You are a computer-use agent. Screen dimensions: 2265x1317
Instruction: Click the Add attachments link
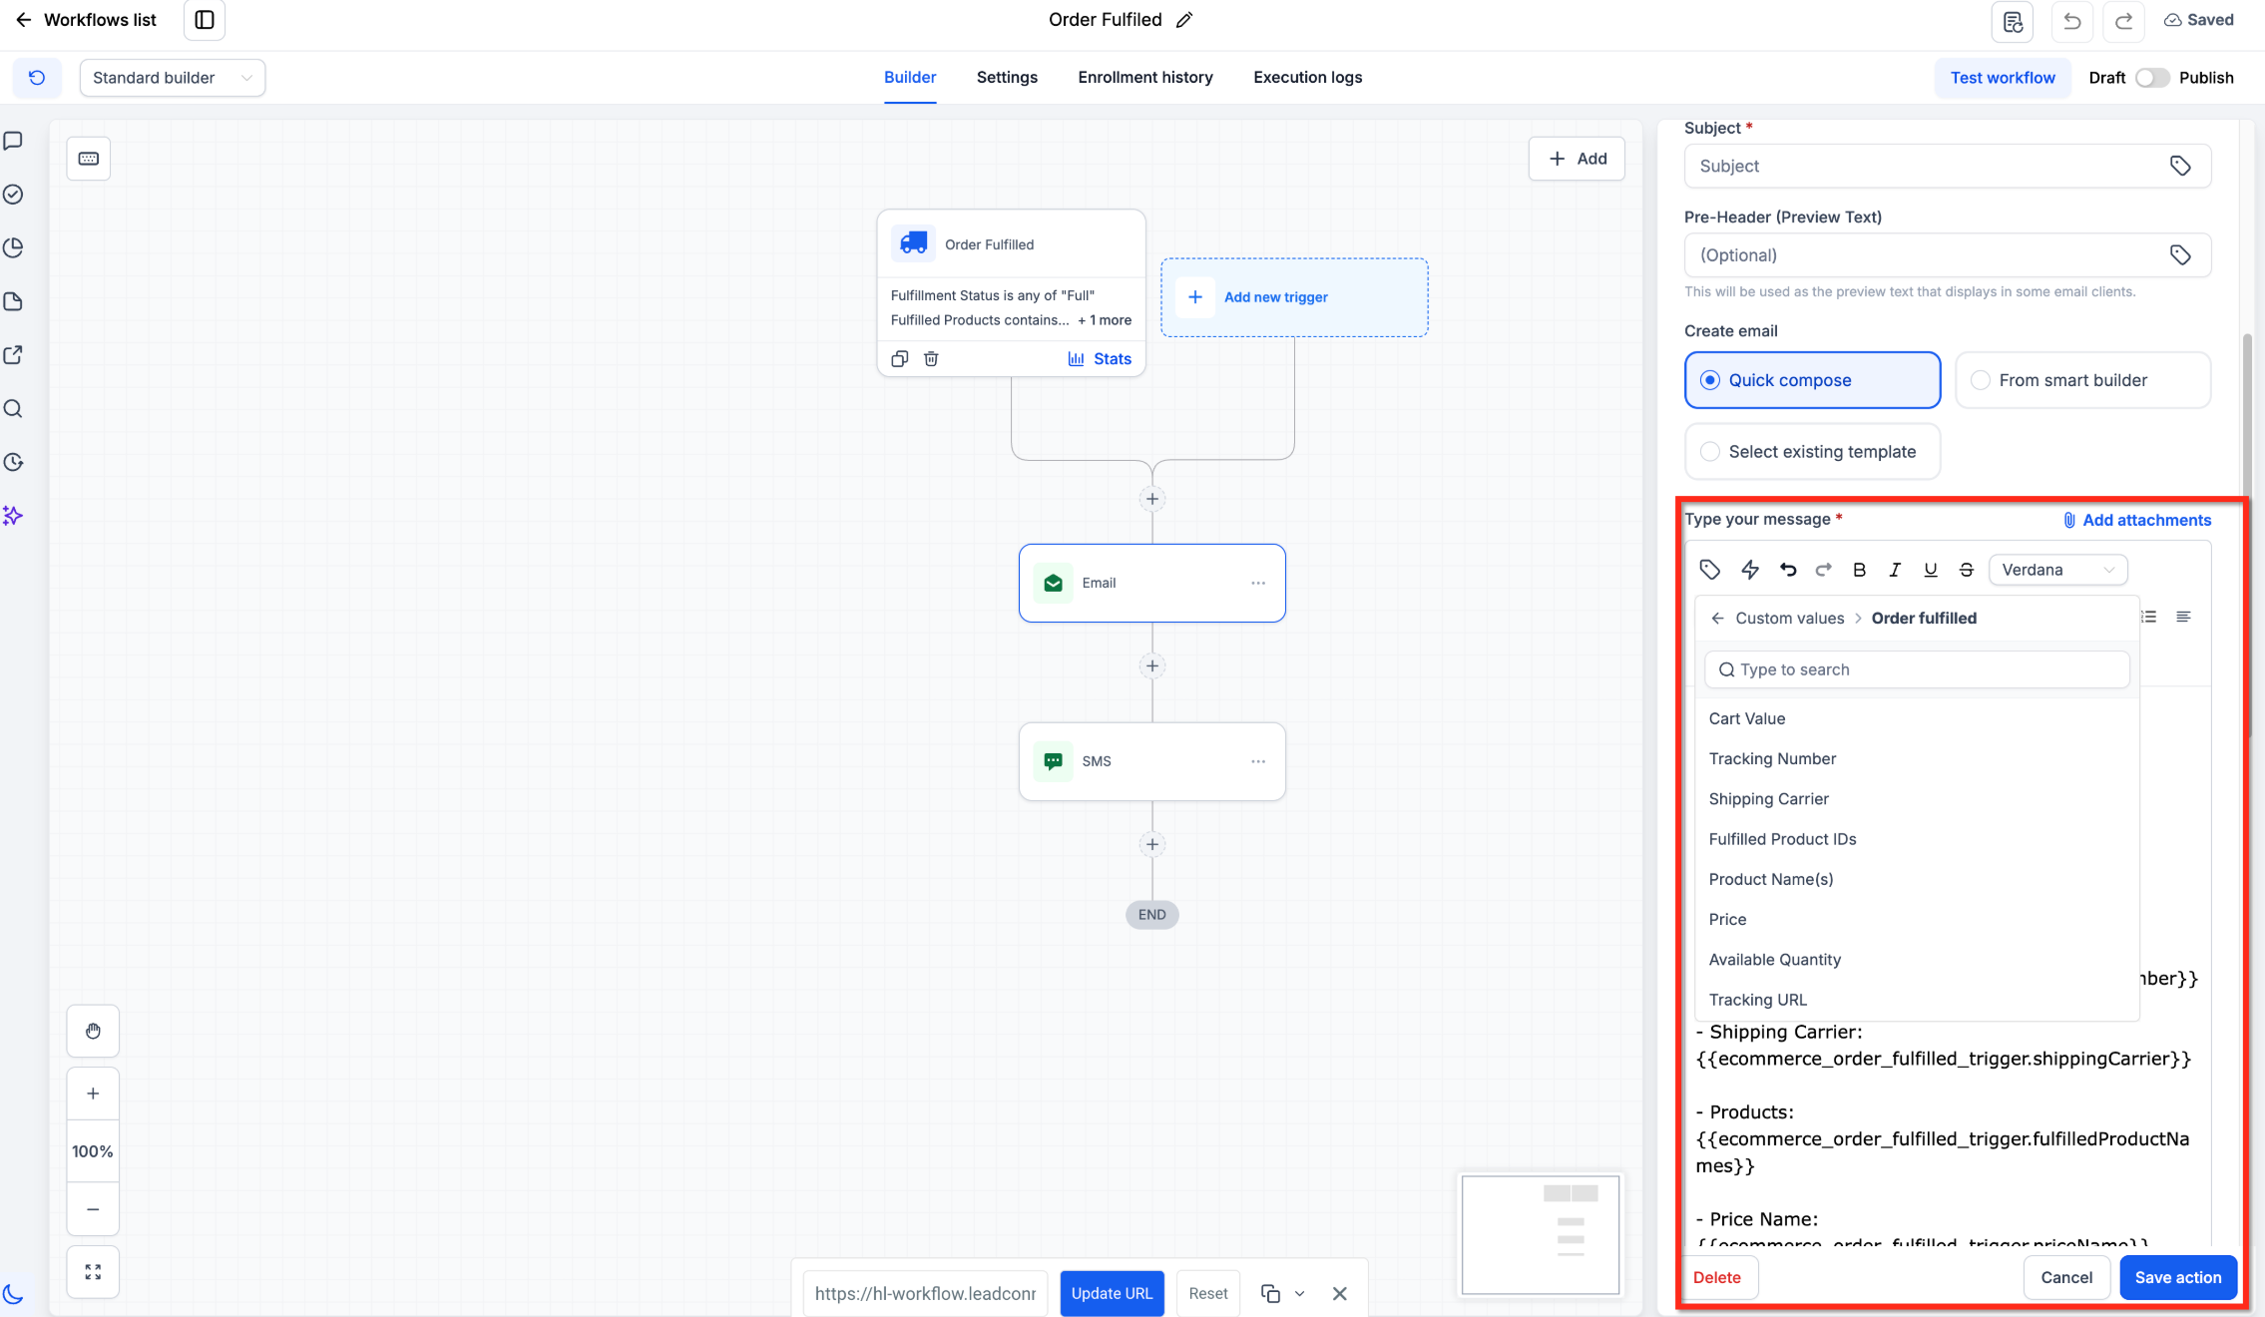2136,520
